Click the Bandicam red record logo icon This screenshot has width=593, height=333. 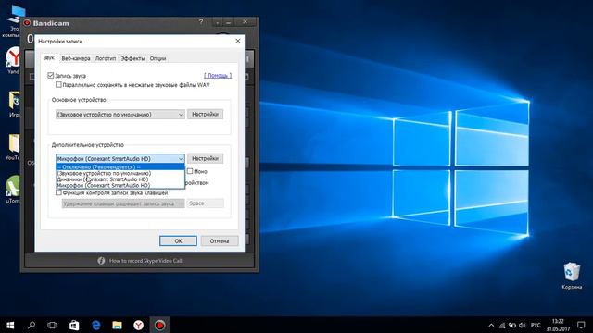[27, 23]
